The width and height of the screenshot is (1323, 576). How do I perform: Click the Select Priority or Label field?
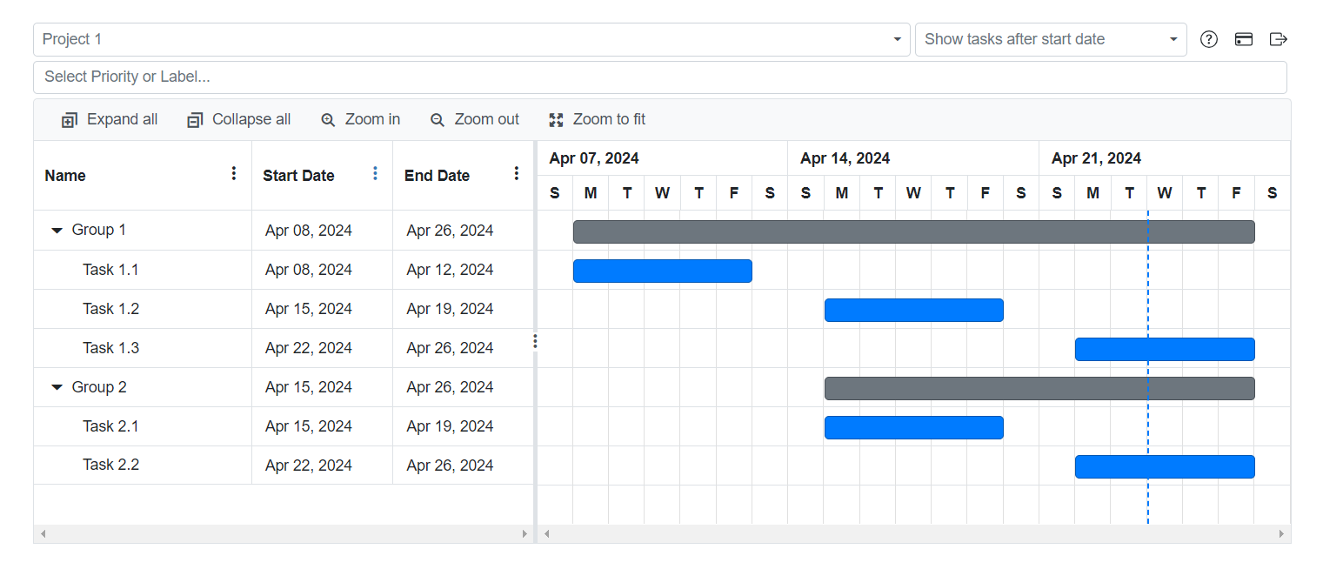tap(659, 77)
